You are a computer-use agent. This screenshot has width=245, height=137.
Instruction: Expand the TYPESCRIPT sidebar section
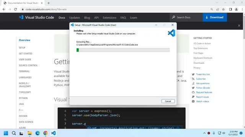[x=25, y=92]
